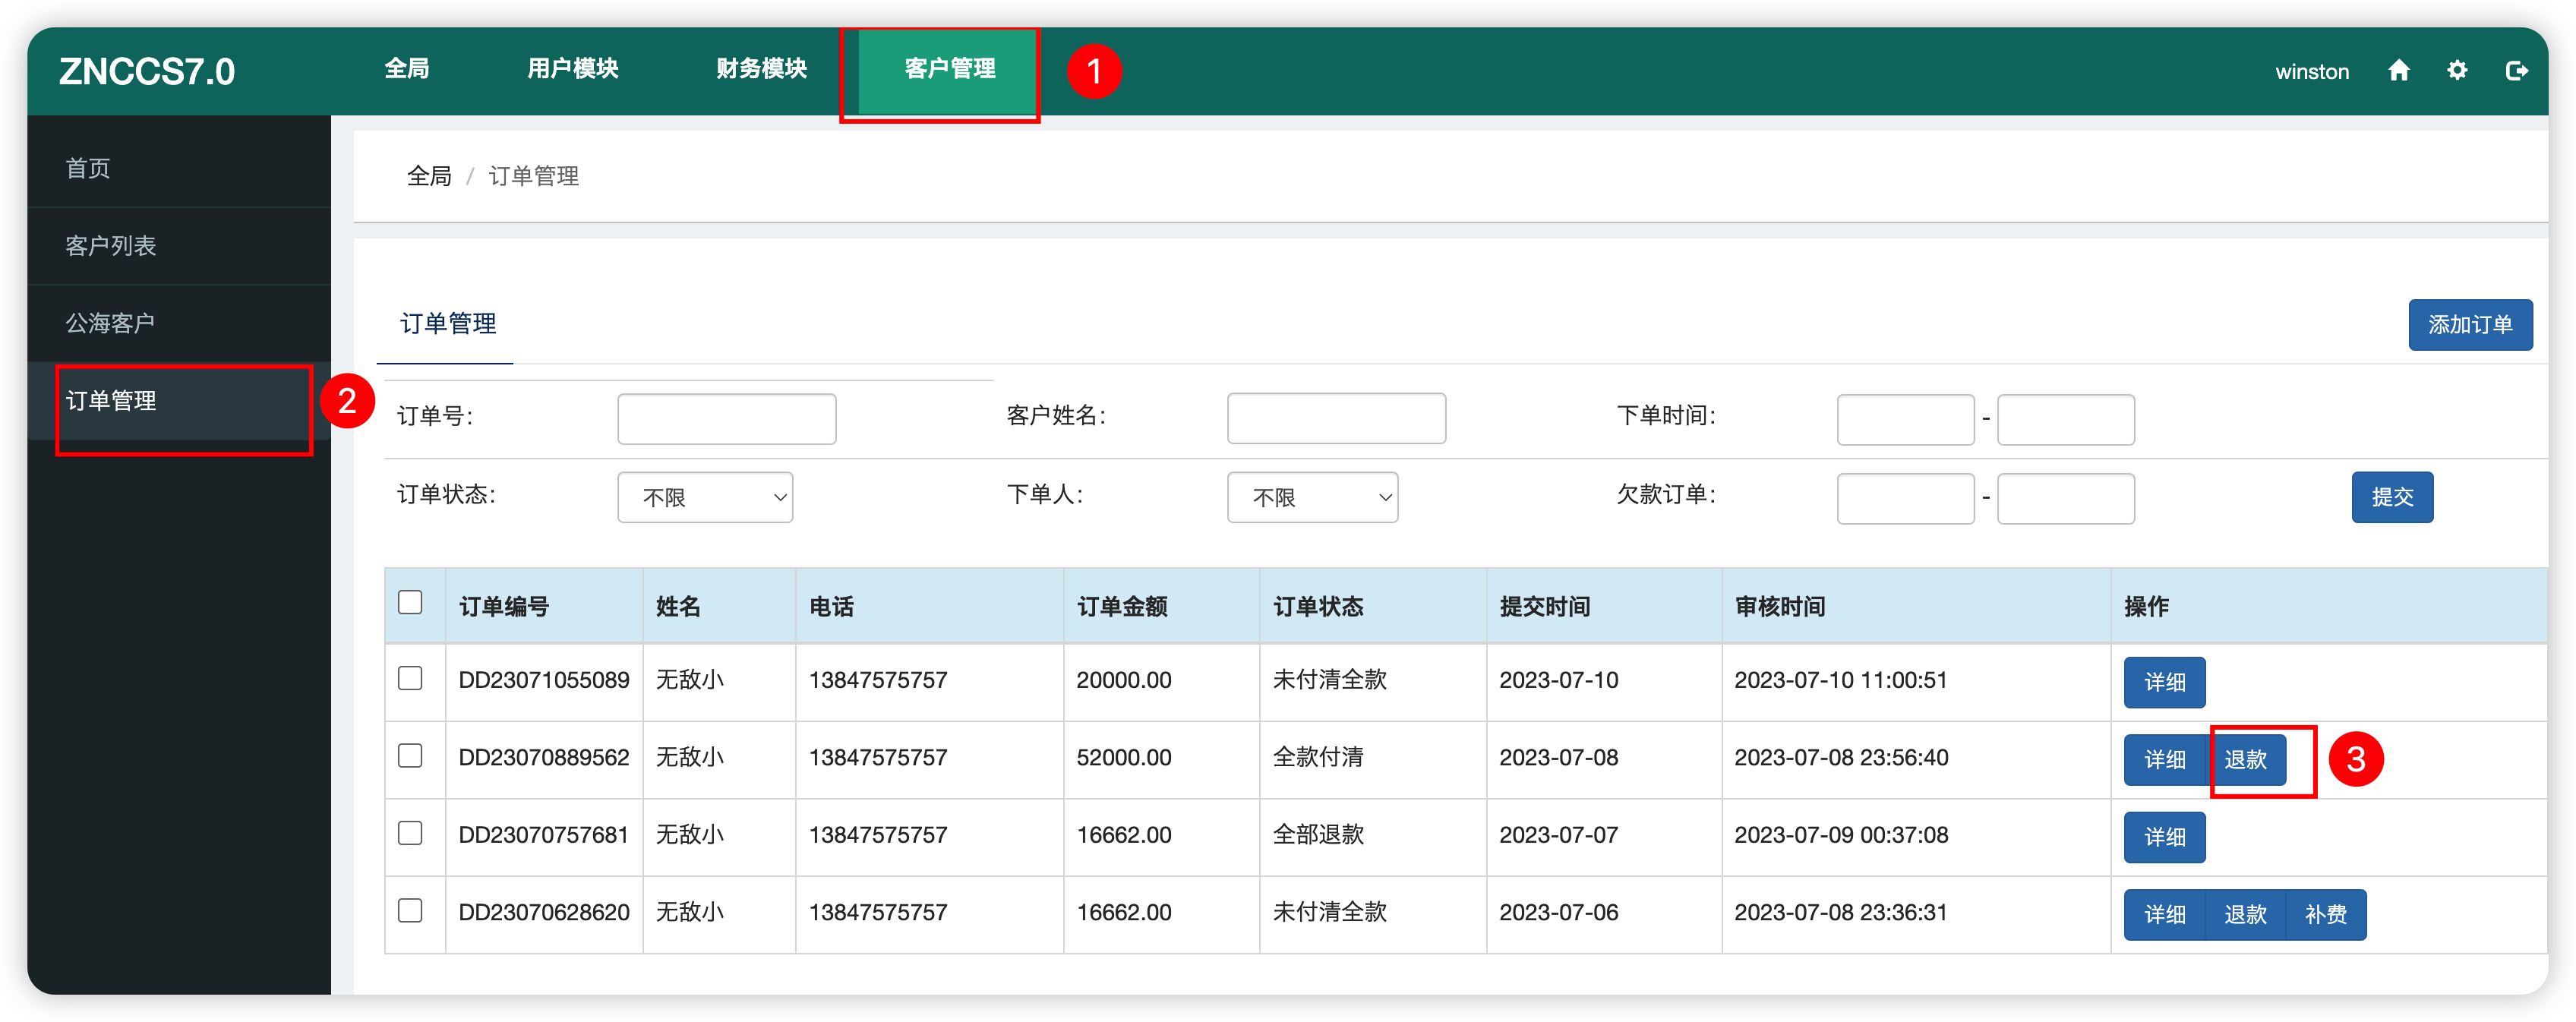Focus the 订单号 input field

(x=727, y=418)
